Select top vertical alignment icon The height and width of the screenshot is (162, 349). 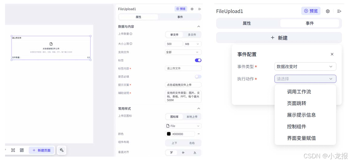tap(171, 153)
